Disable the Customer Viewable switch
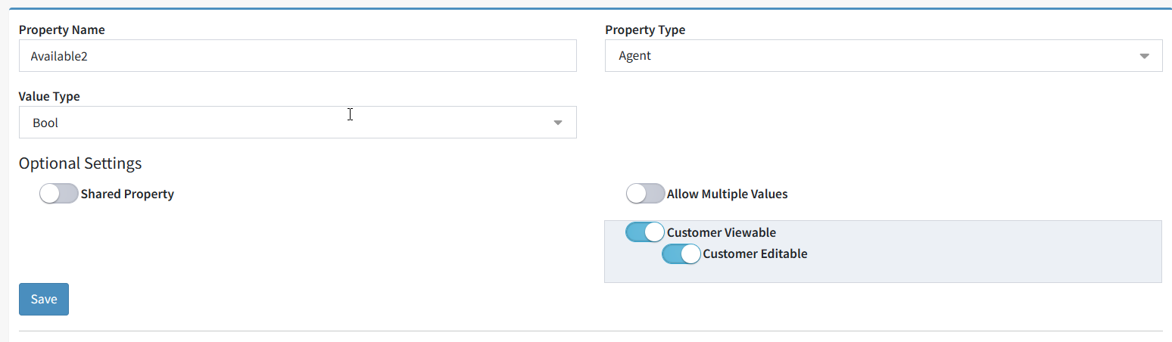This screenshot has width=1172, height=342. click(x=645, y=232)
